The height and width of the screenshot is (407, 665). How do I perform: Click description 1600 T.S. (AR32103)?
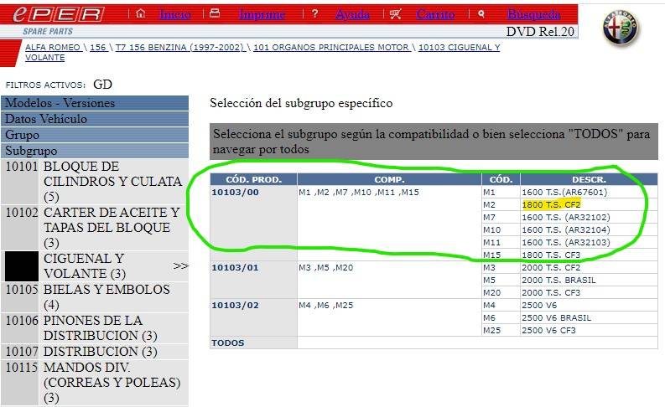coord(566,242)
